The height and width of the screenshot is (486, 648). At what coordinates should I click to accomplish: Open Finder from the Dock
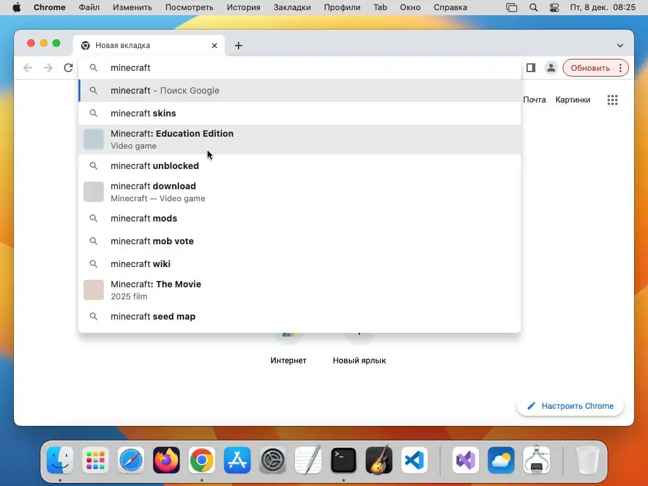pos(60,460)
